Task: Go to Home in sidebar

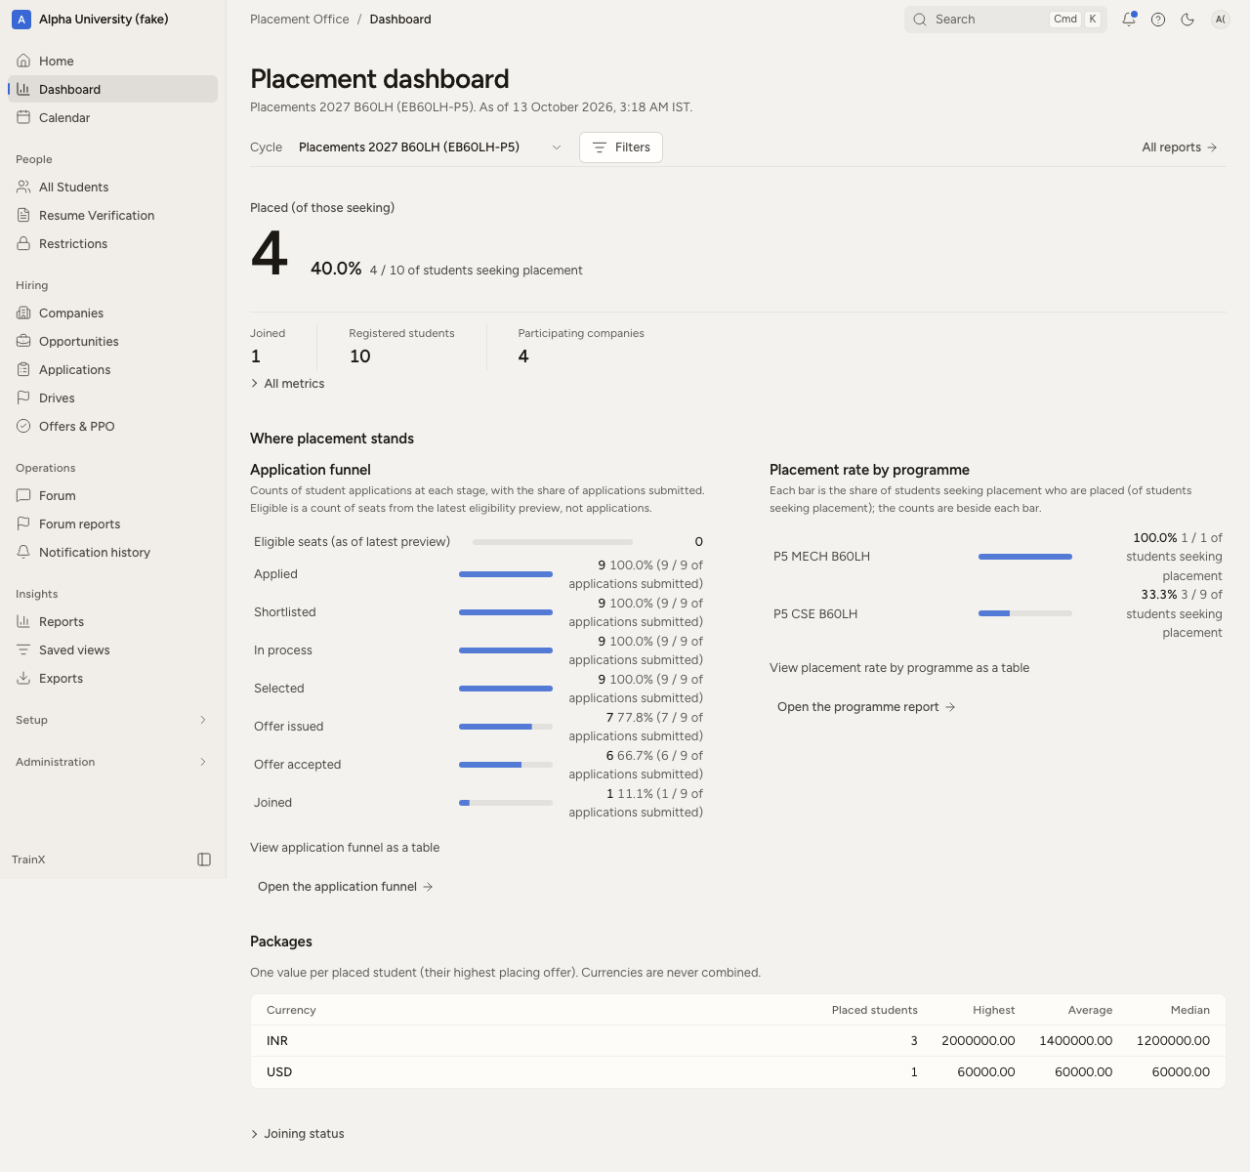Action: [112, 61]
